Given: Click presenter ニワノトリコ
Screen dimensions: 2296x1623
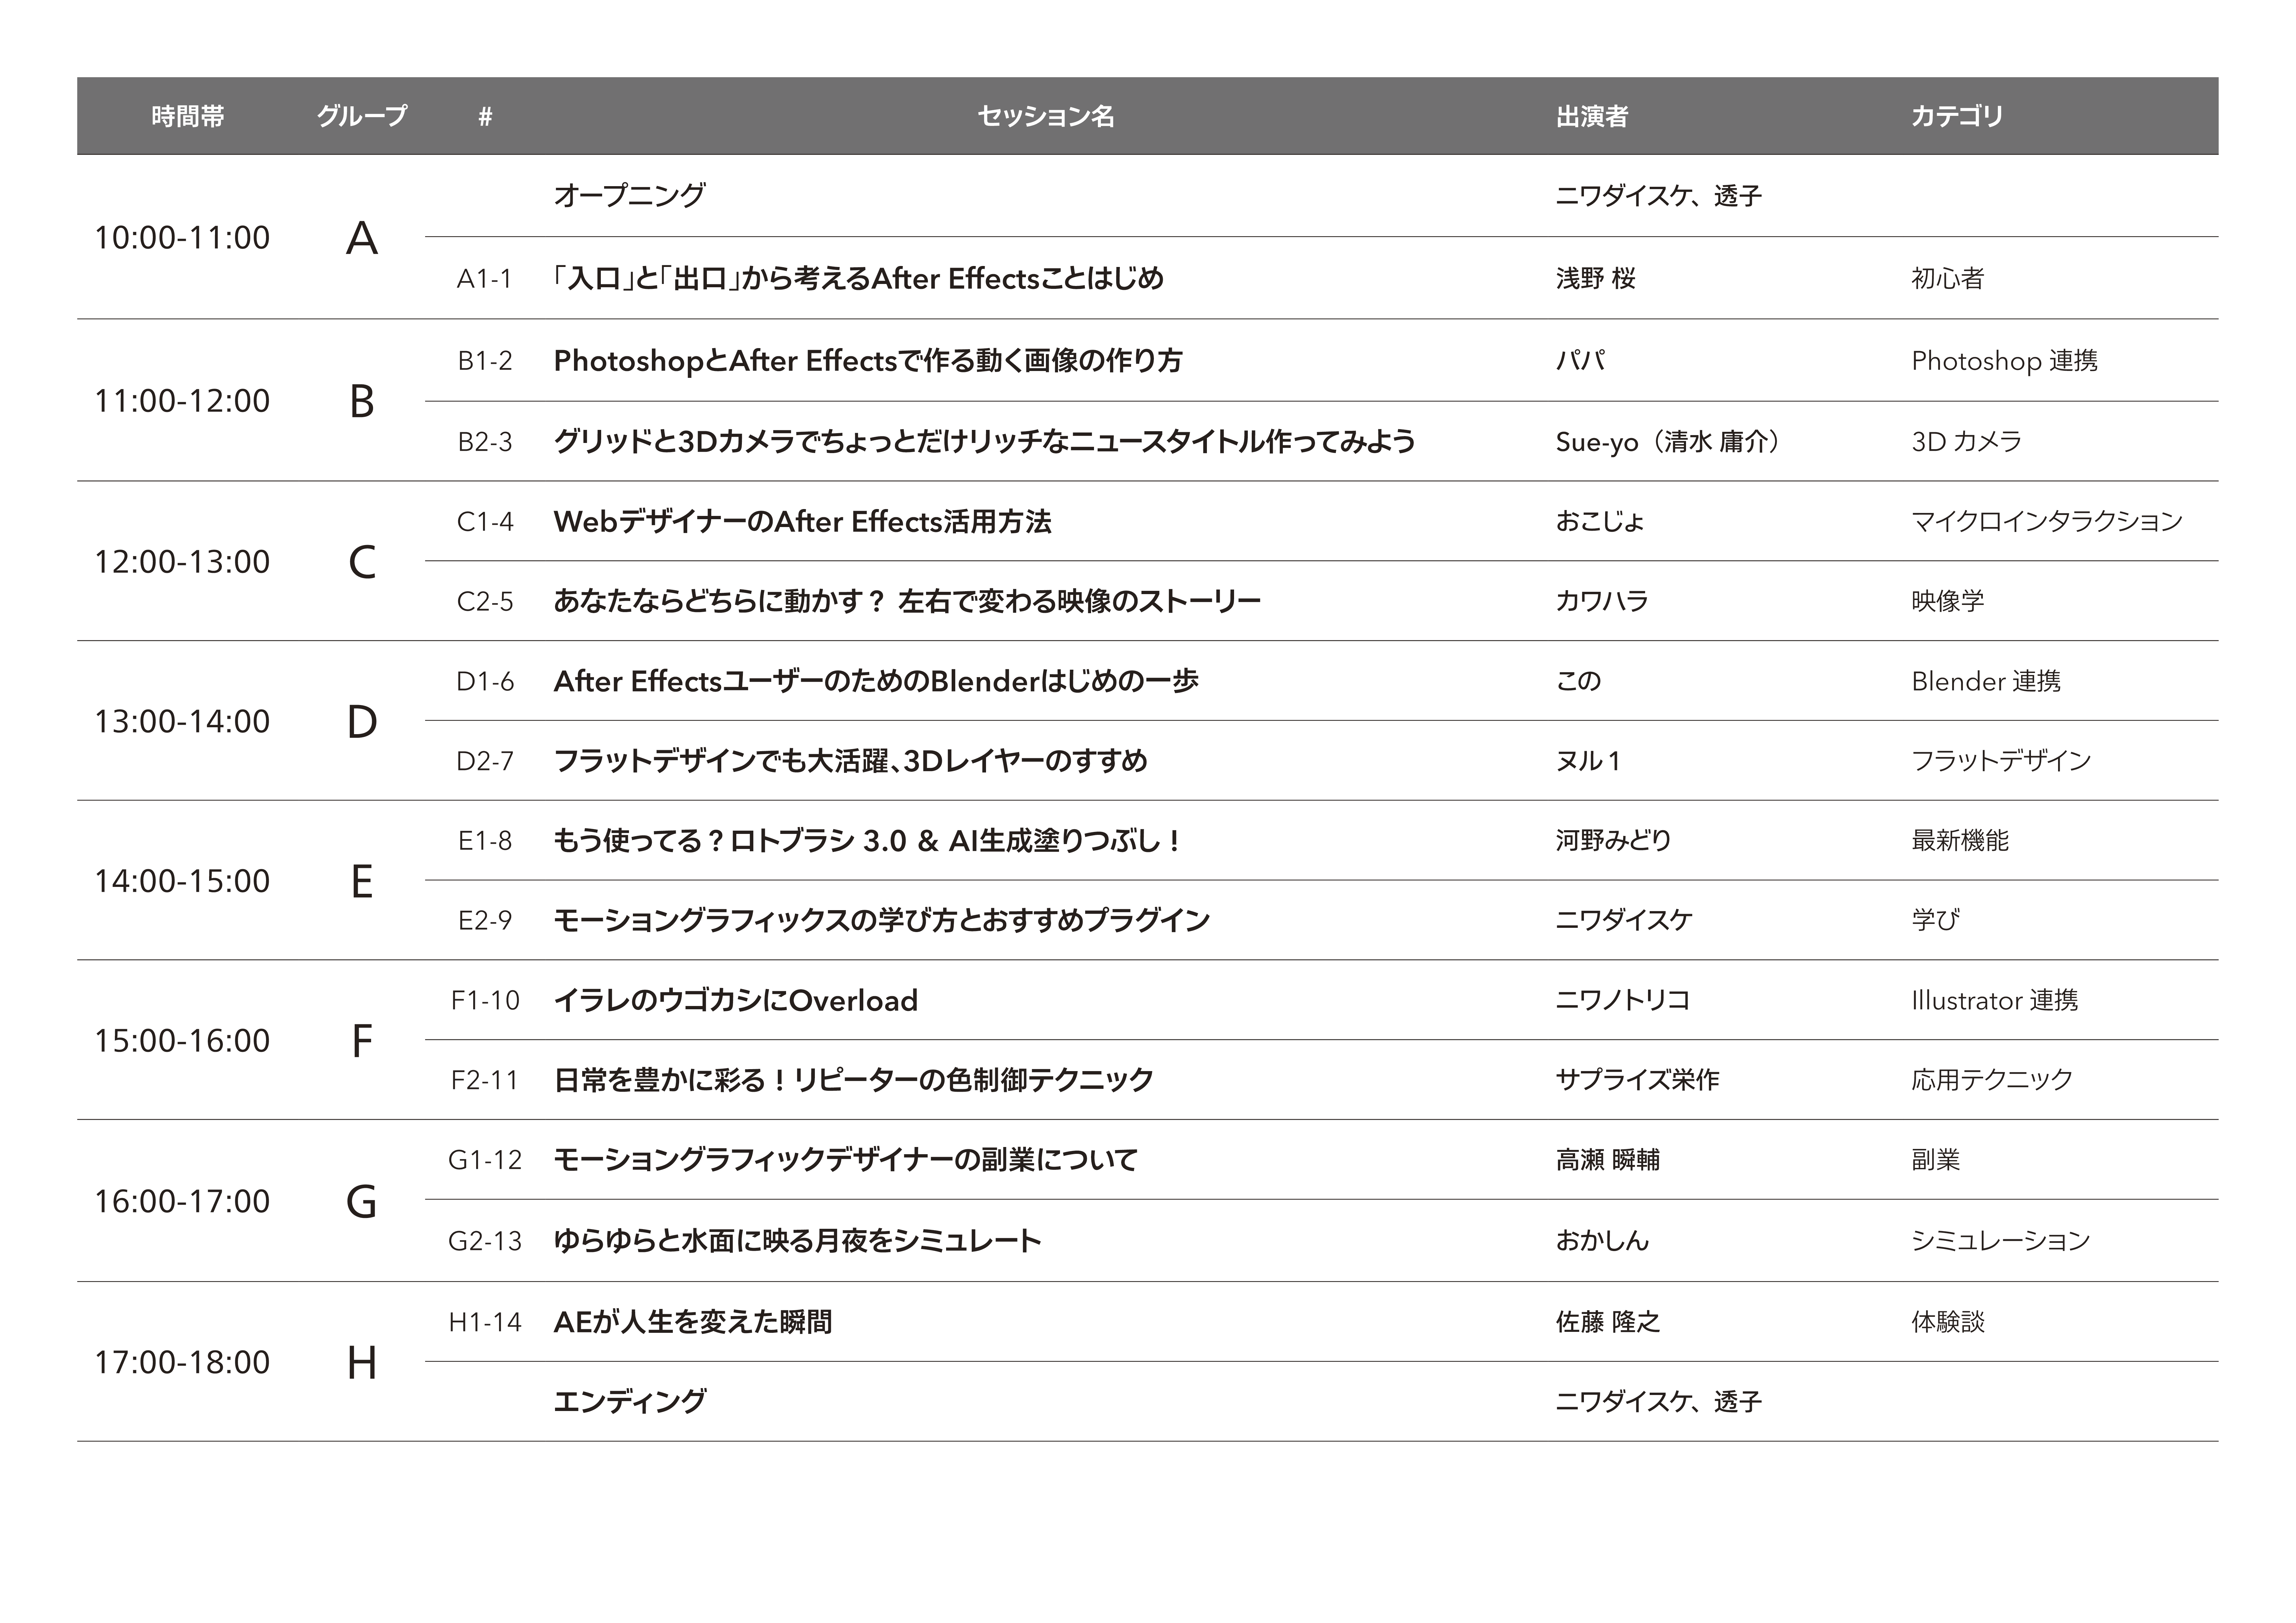Looking at the screenshot, I should point(1623,1000).
